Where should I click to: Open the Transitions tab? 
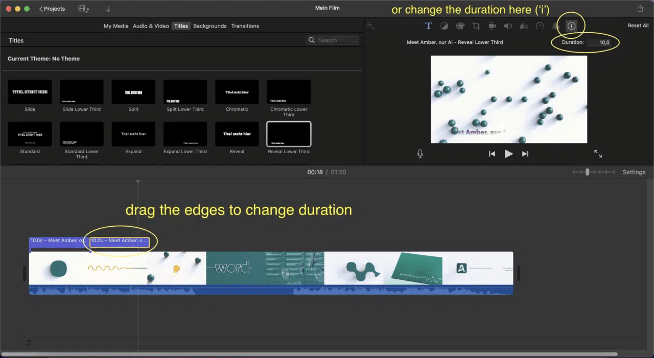click(x=245, y=26)
